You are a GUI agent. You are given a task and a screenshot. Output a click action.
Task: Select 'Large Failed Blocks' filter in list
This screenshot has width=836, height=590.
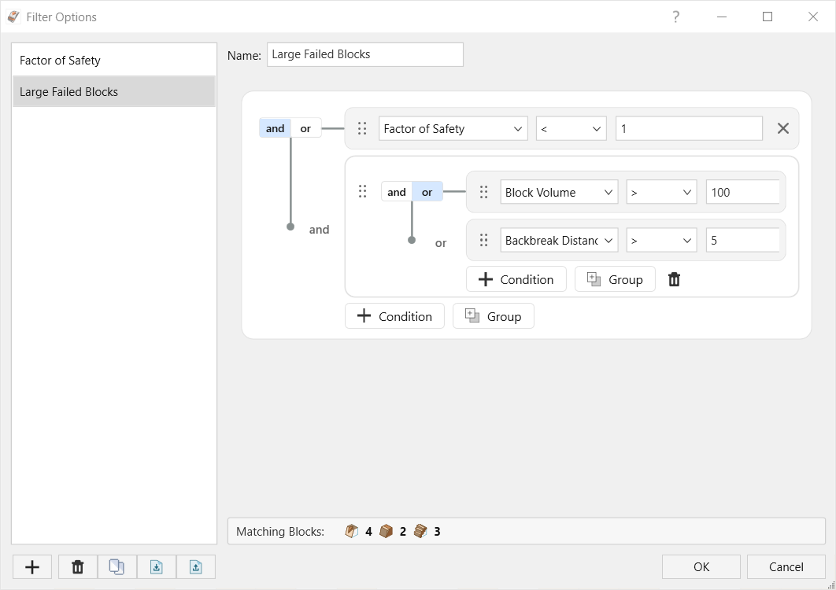click(x=114, y=92)
